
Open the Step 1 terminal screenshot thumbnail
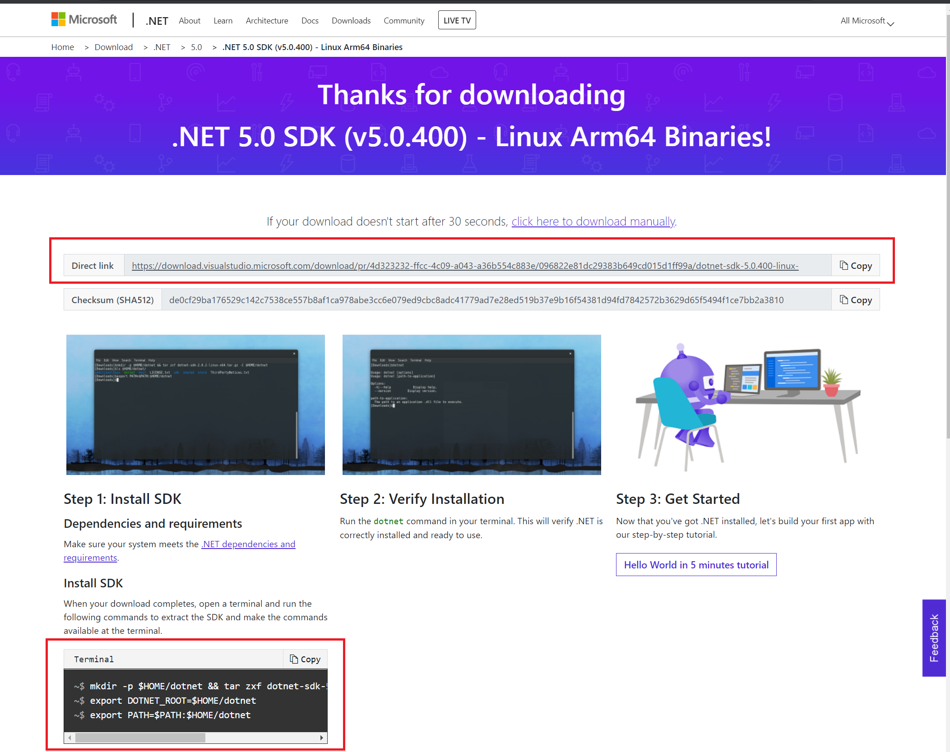point(195,405)
